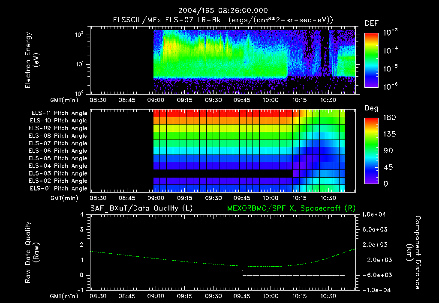
Task: Click the Component Distance (km) axis label
Action: pos(414,253)
